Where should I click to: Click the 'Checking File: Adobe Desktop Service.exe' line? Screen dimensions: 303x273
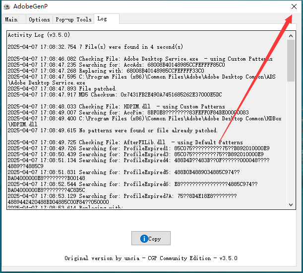point(140,59)
